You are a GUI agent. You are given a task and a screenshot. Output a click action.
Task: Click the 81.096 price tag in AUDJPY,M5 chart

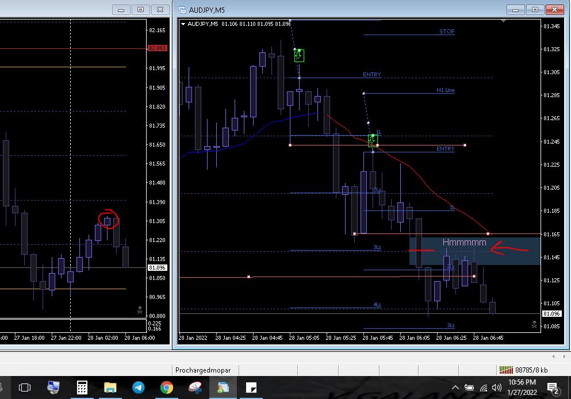point(551,313)
